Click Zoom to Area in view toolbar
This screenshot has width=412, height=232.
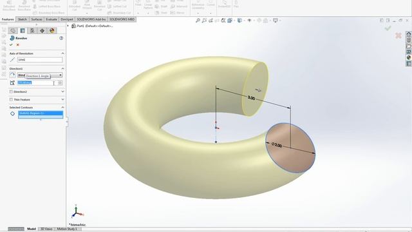[x=204, y=20]
